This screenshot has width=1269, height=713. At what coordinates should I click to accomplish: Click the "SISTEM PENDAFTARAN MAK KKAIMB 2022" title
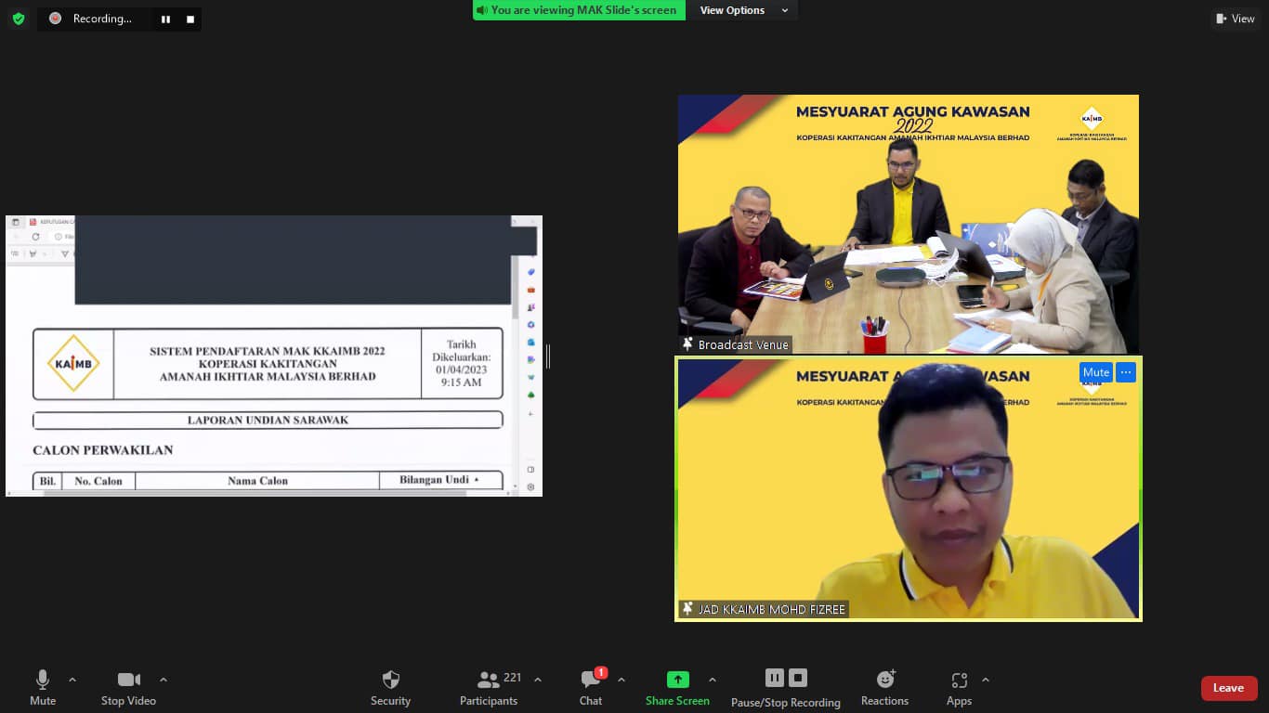pos(268,351)
